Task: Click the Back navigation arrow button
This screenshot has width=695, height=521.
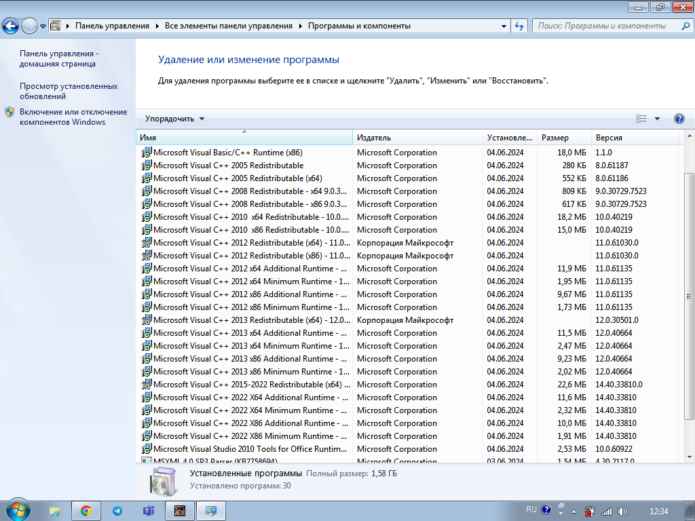Action: click(10, 26)
